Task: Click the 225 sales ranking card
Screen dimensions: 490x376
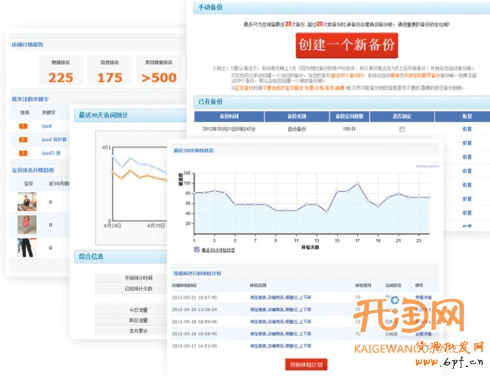Action: coord(61,72)
